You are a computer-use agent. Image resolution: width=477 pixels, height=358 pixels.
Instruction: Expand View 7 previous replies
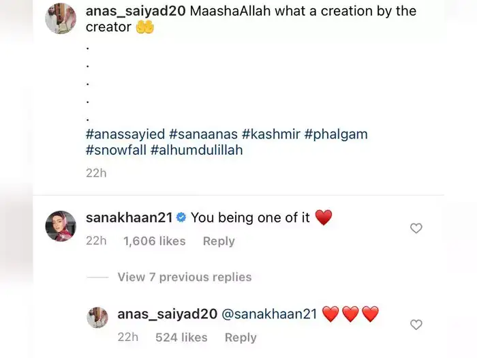coord(184,277)
